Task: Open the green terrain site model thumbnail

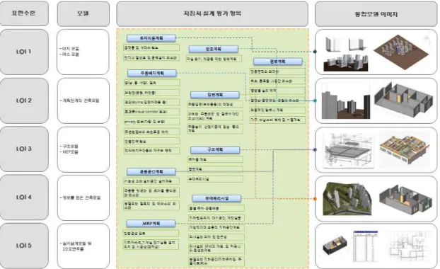Action: (x=347, y=199)
